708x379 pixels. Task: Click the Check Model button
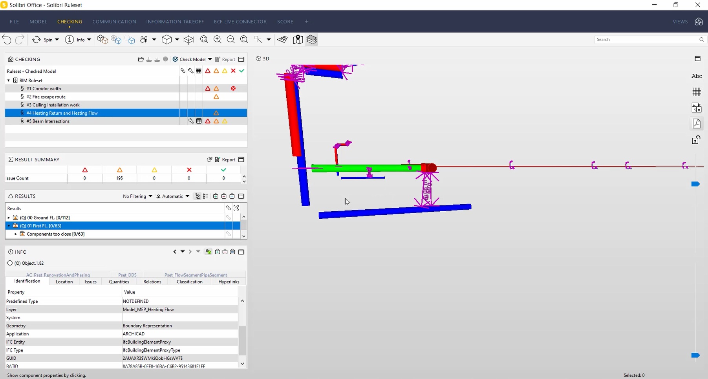(189, 59)
